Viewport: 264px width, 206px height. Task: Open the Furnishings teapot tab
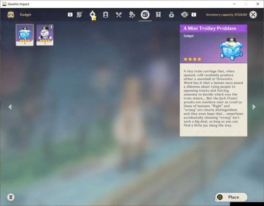point(185,15)
